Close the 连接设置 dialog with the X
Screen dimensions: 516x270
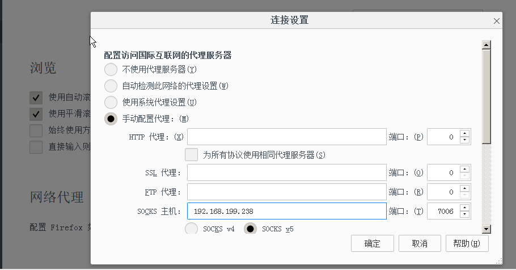496,21
